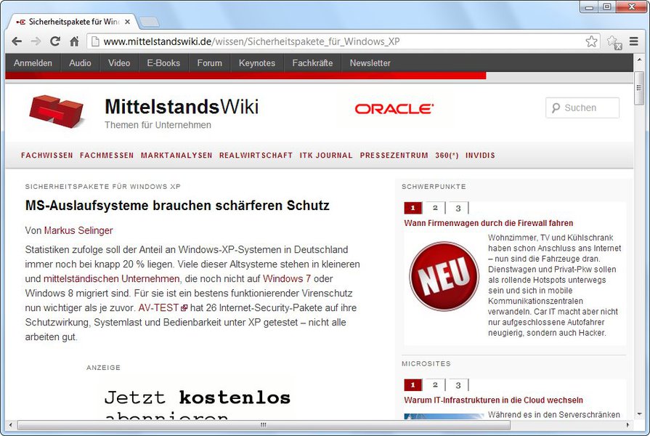Reload the current page
650x436 pixels.
[54, 41]
